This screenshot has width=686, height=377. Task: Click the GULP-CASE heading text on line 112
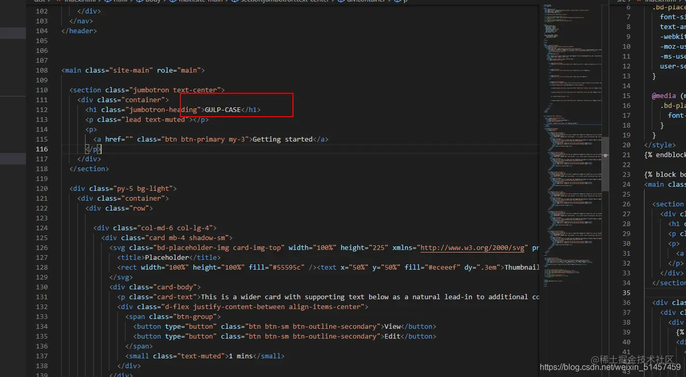[222, 110]
